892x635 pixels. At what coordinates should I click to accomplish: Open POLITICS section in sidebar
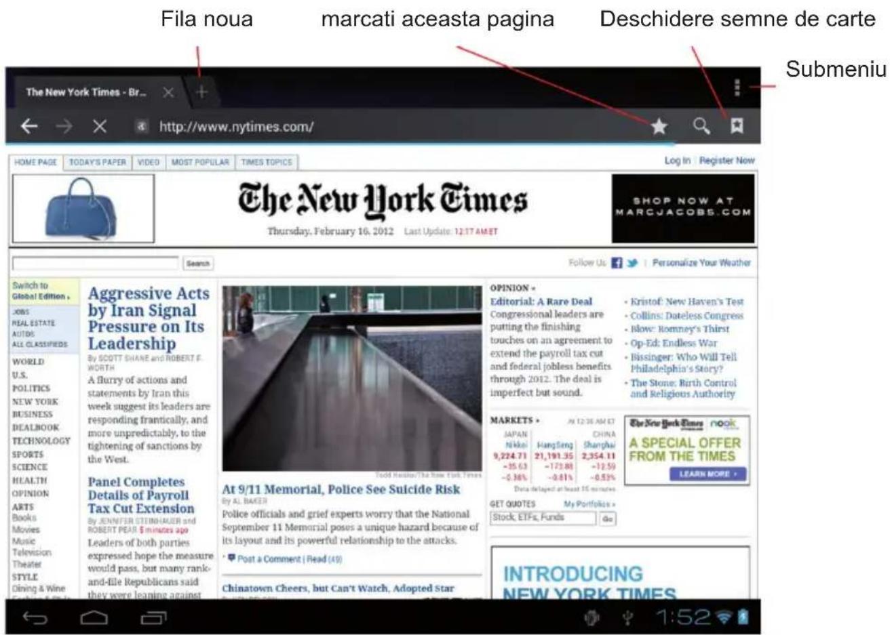31,388
